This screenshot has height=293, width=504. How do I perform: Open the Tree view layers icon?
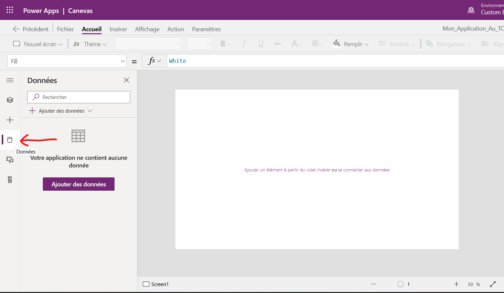[10, 100]
